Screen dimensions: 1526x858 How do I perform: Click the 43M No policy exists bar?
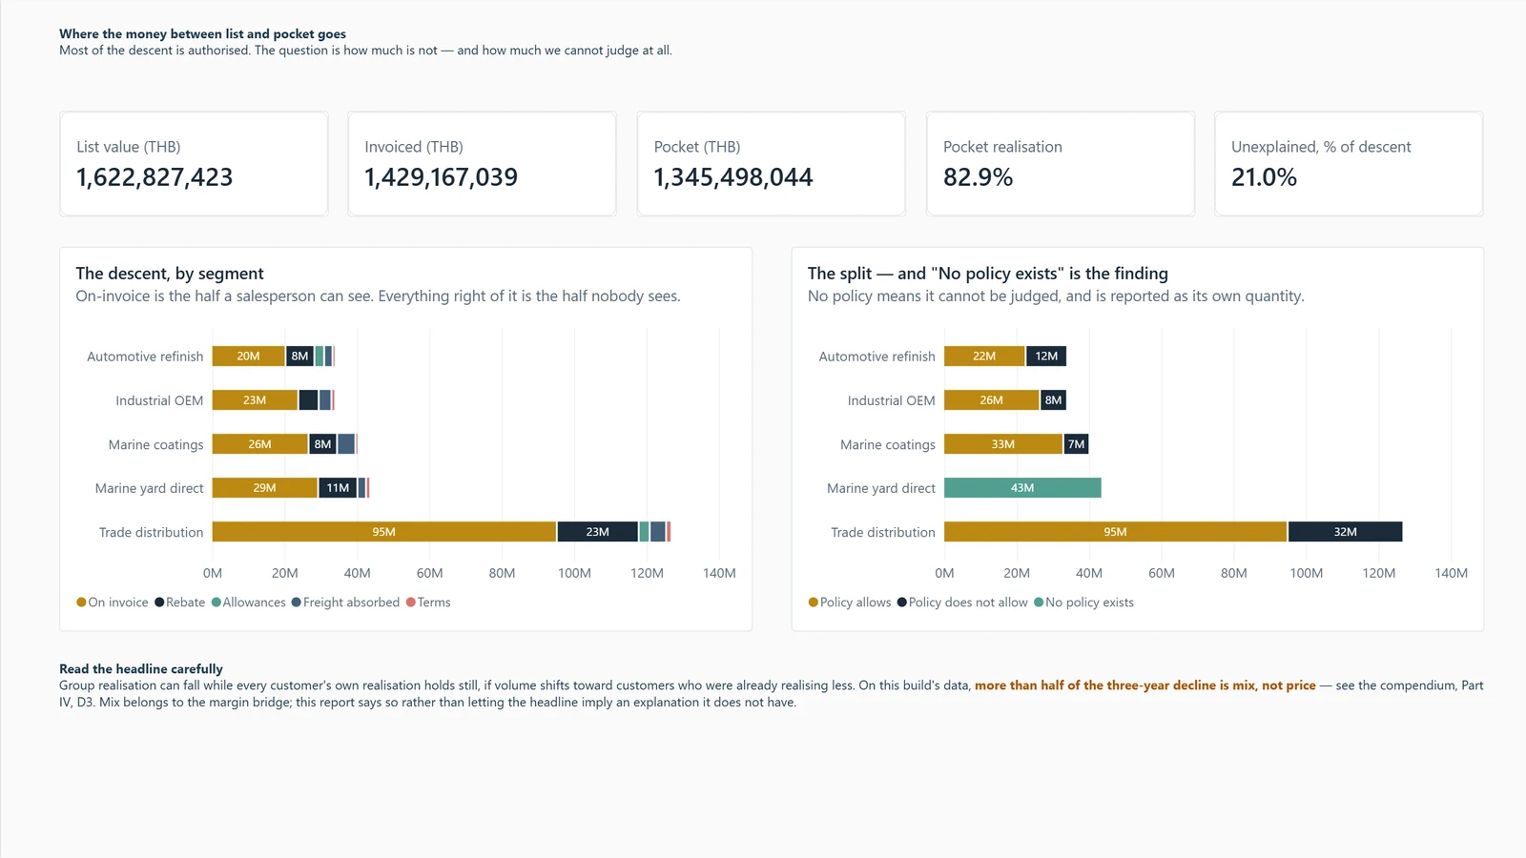(x=1022, y=488)
